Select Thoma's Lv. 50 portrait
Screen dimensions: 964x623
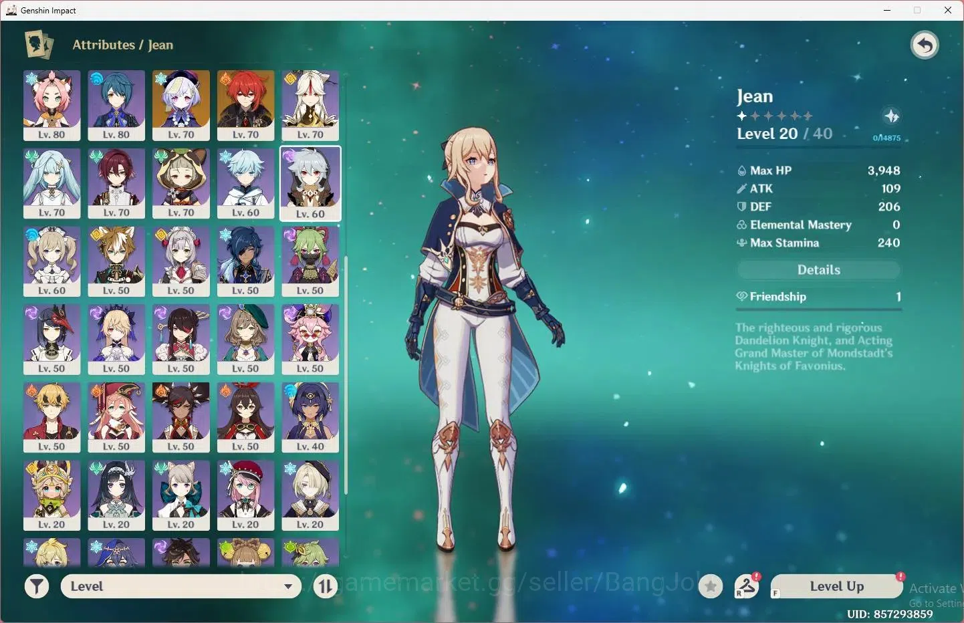(x=51, y=418)
